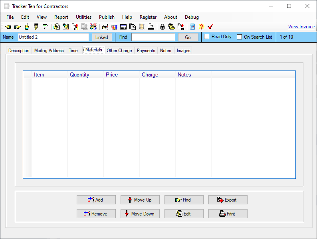Switch to the Images tab
The height and width of the screenshot is (239, 317).
(184, 51)
